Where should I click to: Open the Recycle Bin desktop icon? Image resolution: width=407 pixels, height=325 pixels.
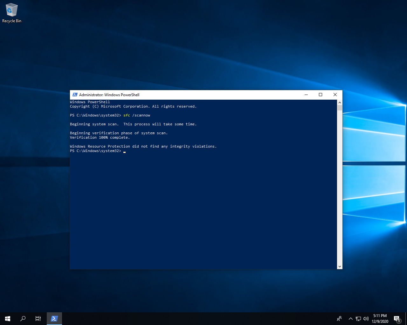pyautogui.click(x=12, y=13)
